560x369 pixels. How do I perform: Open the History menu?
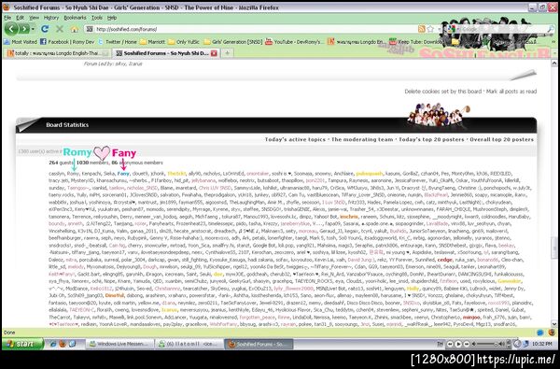pos(51,18)
